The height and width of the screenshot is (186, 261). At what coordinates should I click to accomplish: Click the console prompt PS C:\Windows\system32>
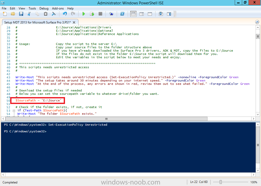tap(25, 131)
